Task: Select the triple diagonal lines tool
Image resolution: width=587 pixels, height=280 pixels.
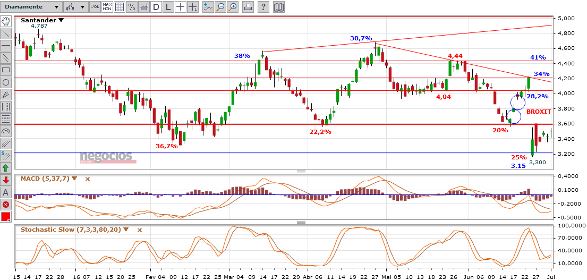Action: pyautogui.click(x=6, y=143)
